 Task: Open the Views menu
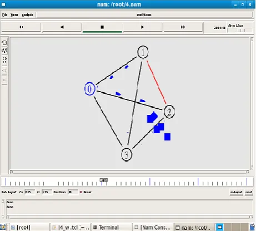point(14,15)
